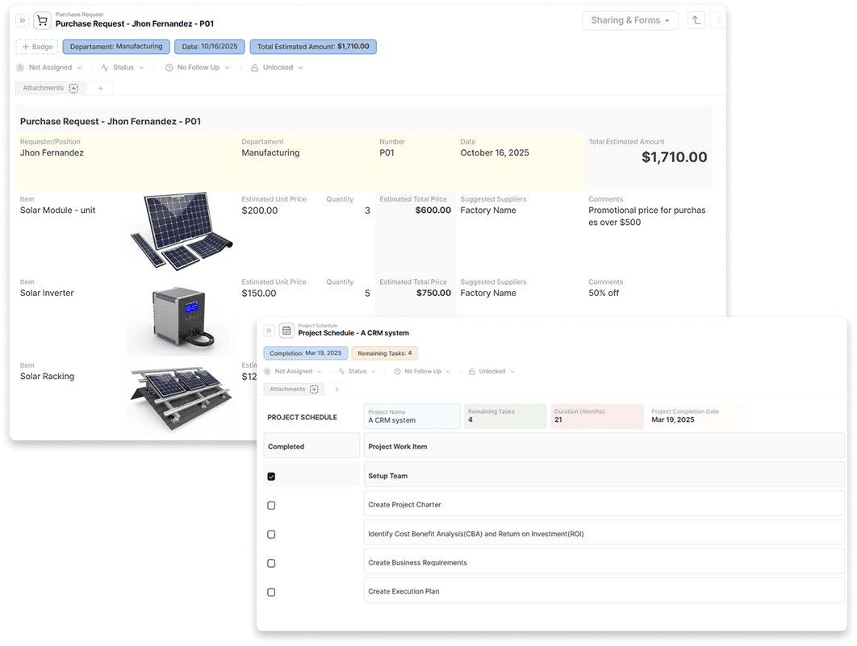The height and width of the screenshot is (646, 857).
Task: Select the Attachments tab in Project Schedule
Action: point(287,389)
